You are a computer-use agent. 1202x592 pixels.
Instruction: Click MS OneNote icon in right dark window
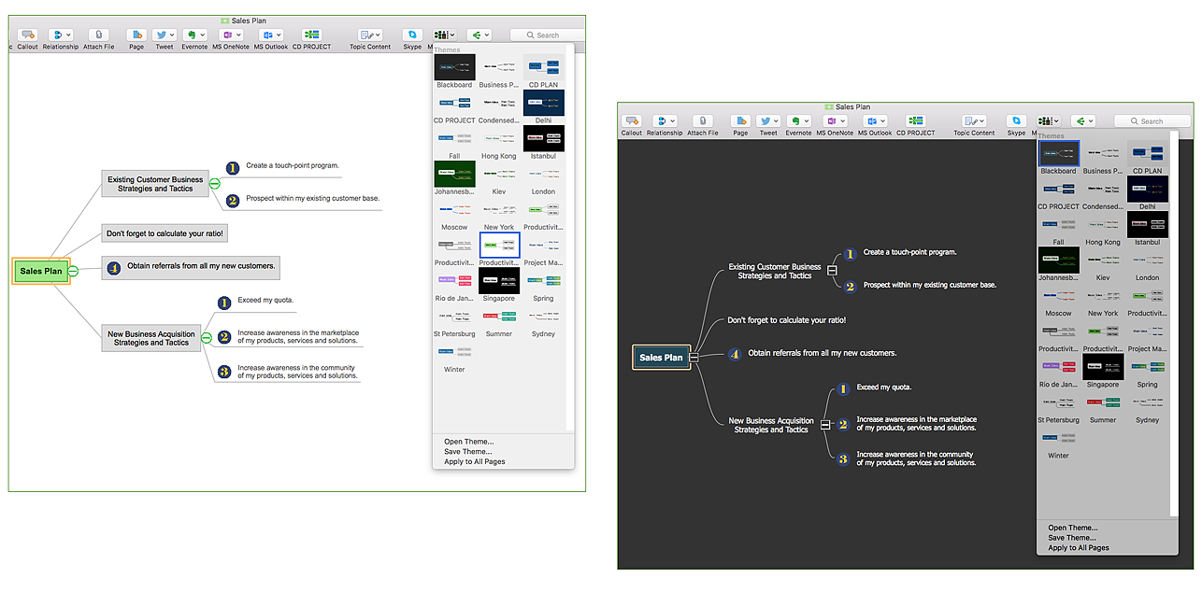[x=835, y=121]
